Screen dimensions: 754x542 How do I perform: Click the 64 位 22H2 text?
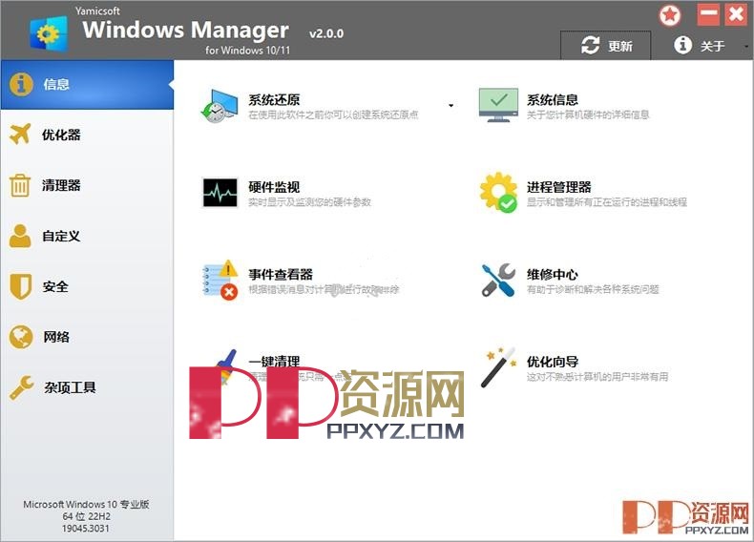(x=86, y=516)
